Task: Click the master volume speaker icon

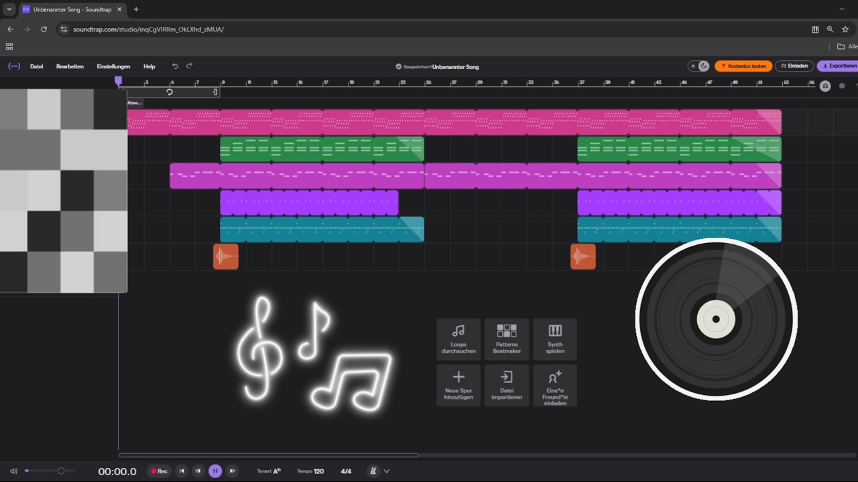Action: tap(13, 471)
